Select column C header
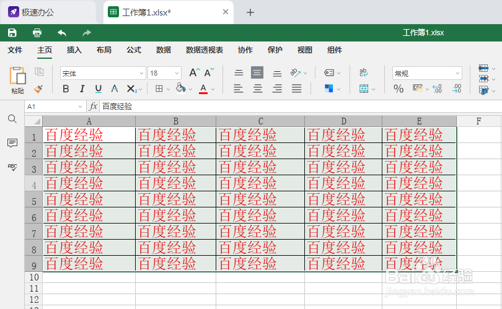The height and width of the screenshot is (309, 502). tap(260, 121)
